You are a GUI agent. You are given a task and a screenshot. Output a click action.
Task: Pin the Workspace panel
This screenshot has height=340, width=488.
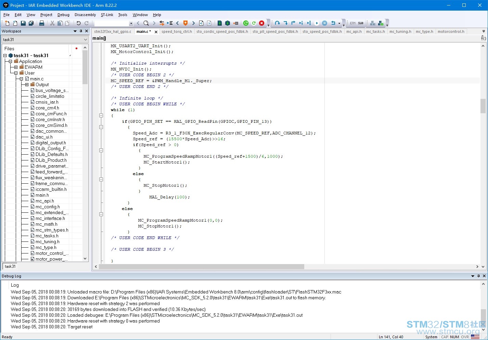click(81, 31)
